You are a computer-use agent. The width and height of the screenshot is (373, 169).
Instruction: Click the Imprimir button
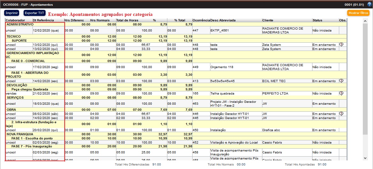(x=12, y=13)
